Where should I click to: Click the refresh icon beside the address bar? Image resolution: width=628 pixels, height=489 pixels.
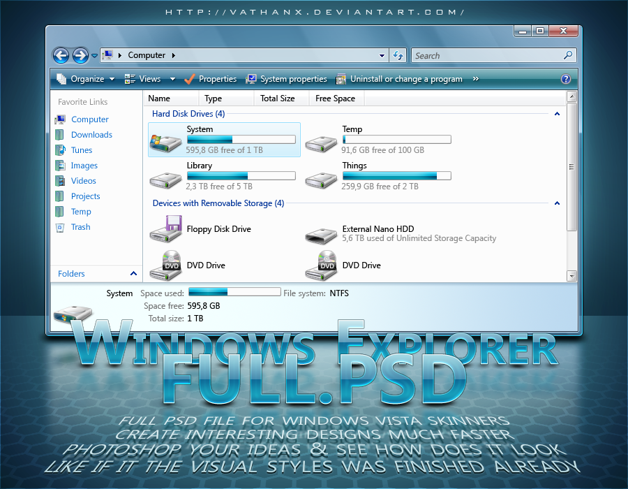pyautogui.click(x=397, y=55)
